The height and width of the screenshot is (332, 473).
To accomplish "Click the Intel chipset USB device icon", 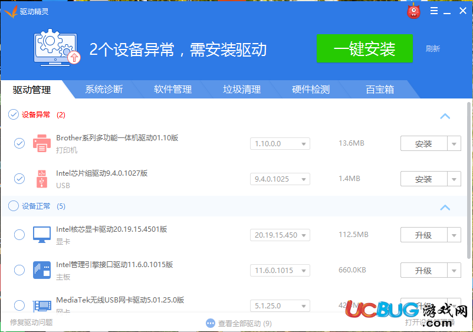I will point(42,179).
